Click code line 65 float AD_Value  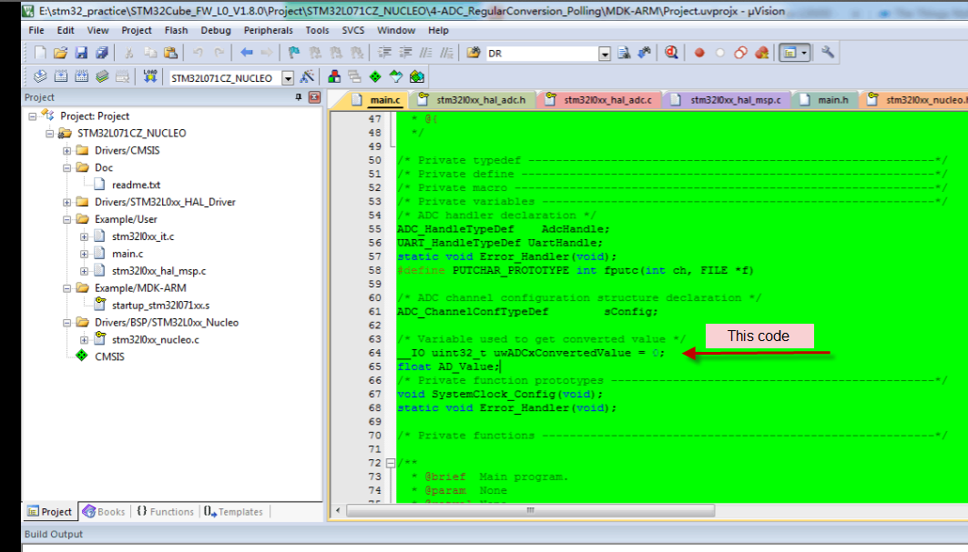449,367
